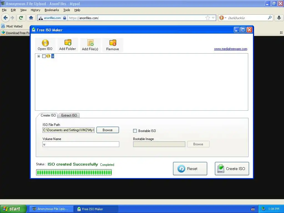Click the Open ISO disc icon

point(45,43)
